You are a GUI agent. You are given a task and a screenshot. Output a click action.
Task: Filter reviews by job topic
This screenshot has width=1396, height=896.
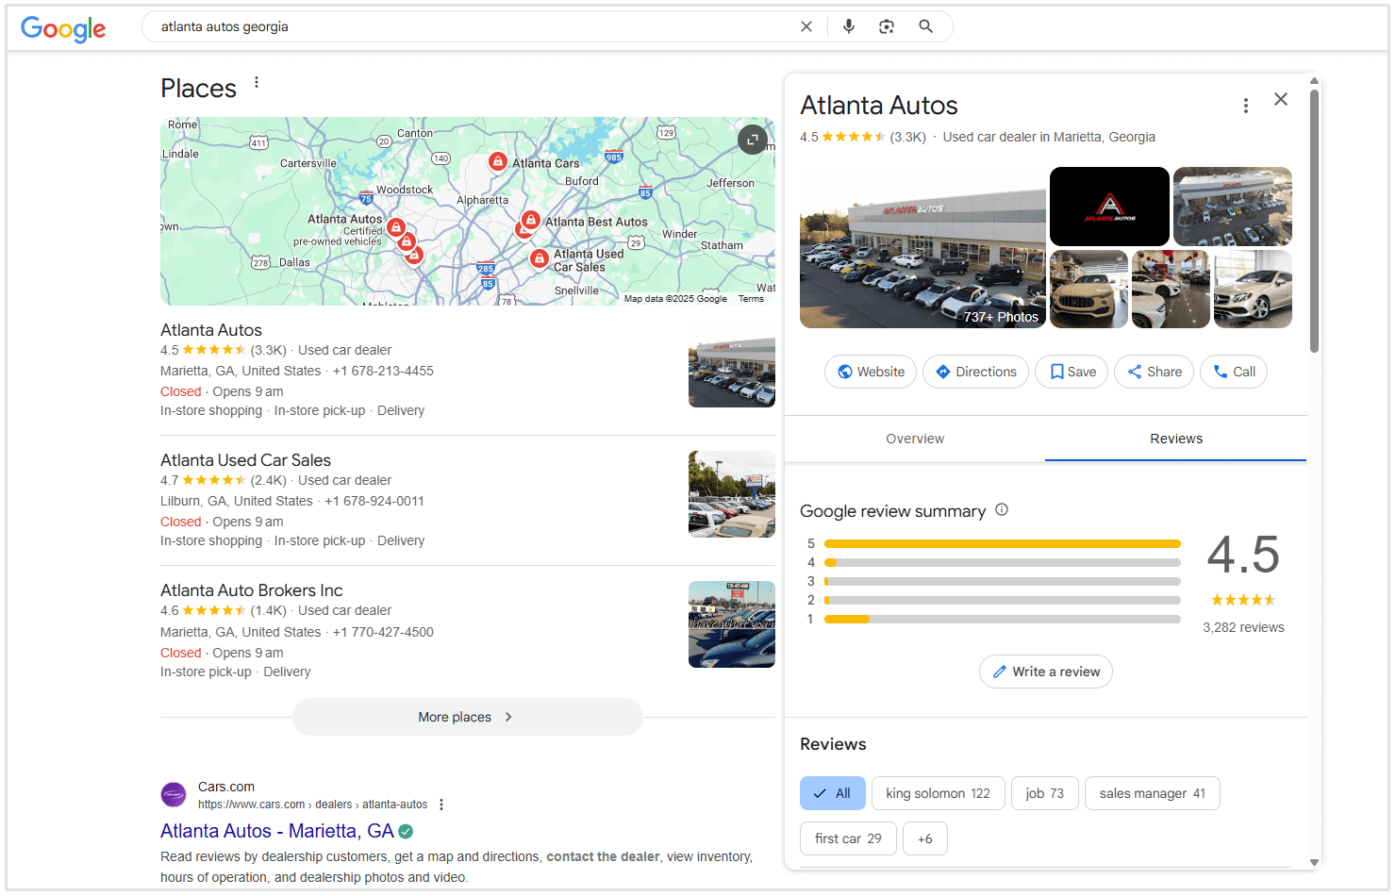[1044, 793]
